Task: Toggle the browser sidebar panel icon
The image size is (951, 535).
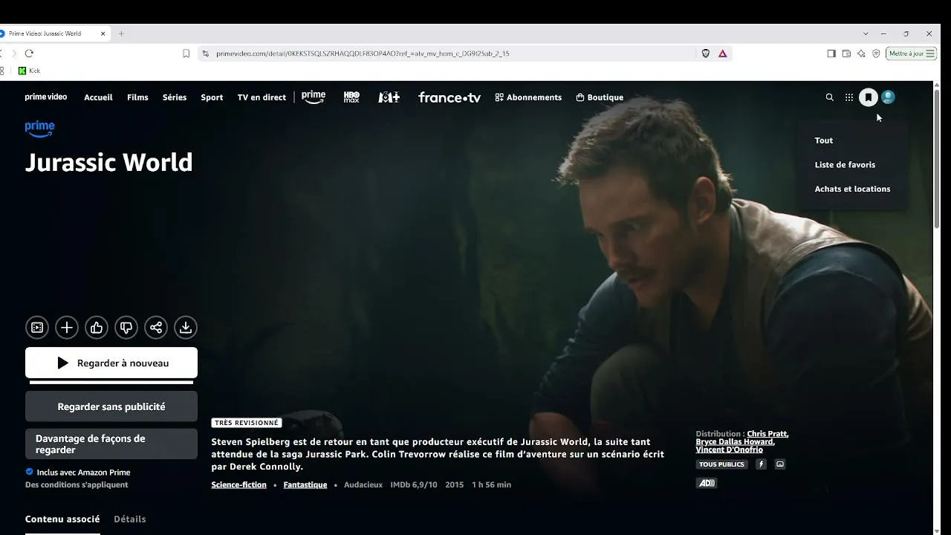Action: (831, 53)
